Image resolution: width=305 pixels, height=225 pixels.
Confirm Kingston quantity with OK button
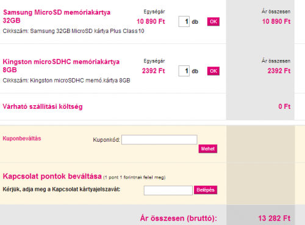pos(213,71)
